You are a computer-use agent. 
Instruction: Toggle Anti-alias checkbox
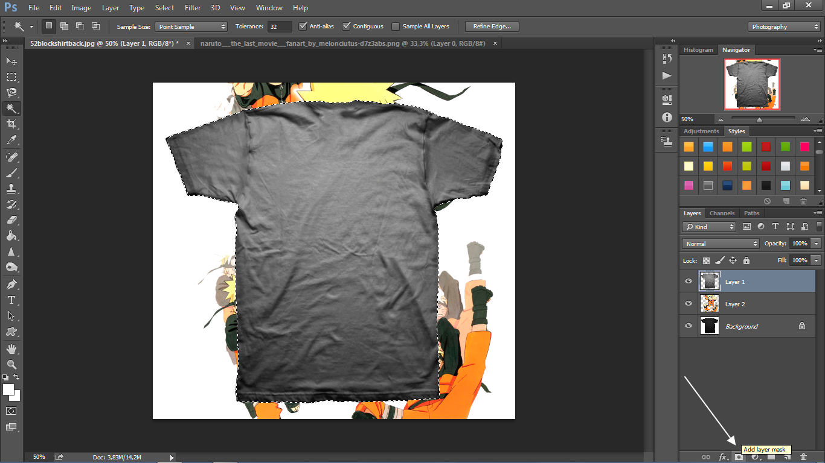pyautogui.click(x=303, y=27)
